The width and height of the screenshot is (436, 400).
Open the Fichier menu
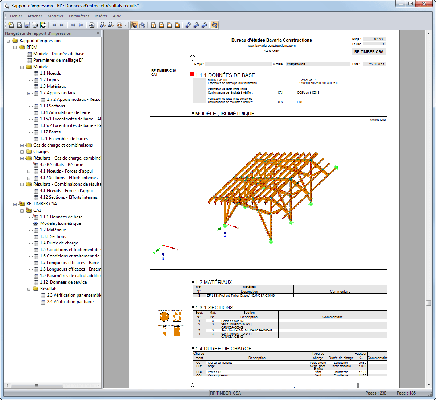(x=16, y=16)
